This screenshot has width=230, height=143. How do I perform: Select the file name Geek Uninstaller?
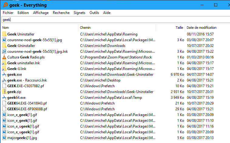tap(21, 34)
